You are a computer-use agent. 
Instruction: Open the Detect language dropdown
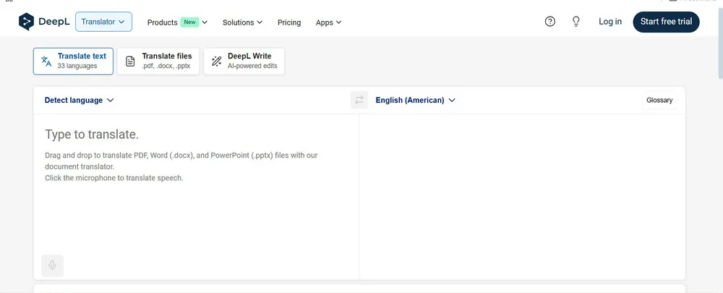pos(79,101)
